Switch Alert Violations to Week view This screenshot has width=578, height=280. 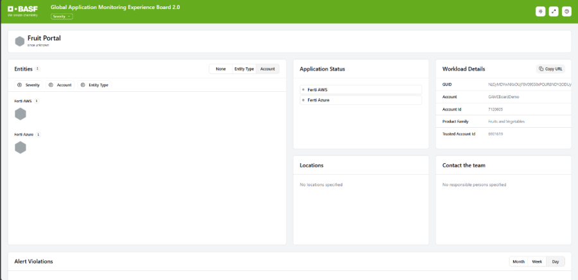[x=537, y=261]
